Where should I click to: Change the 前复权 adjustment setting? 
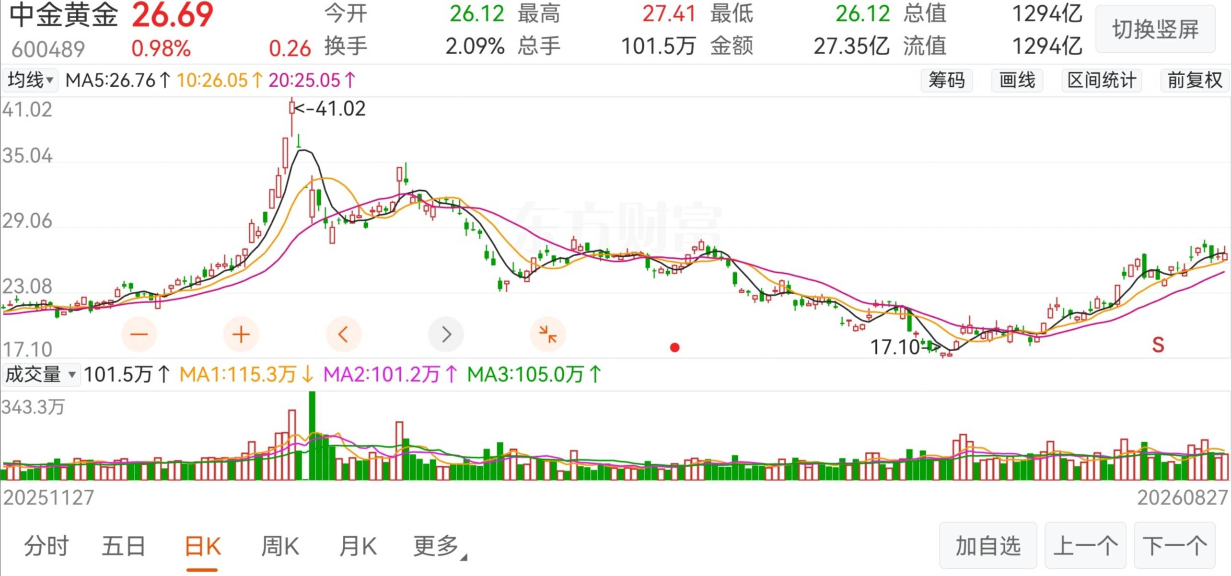[1195, 80]
